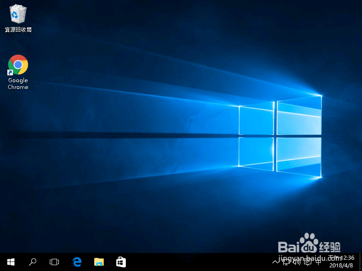This screenshot has width=362, height=271.
Task: Open File Explorer from taskbar
Action: tap(99, 262)
